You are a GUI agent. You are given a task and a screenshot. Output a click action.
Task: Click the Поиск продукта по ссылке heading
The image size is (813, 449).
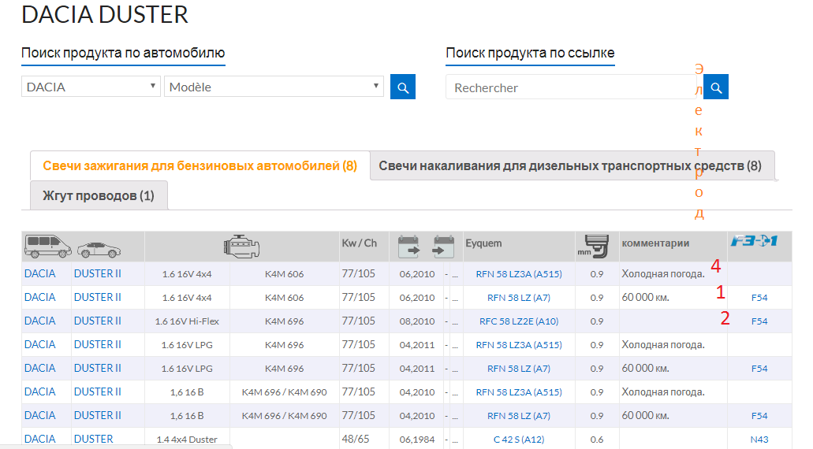pos(530,53)
